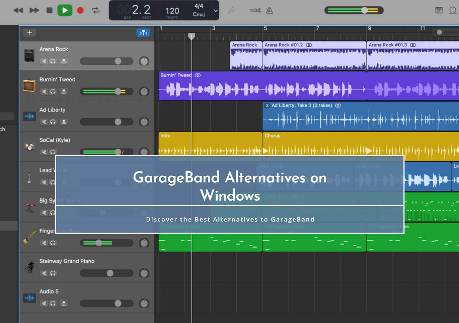Click the Fast Forward transport button
This screenshot has width=459, height=323.
coord(34,10)
